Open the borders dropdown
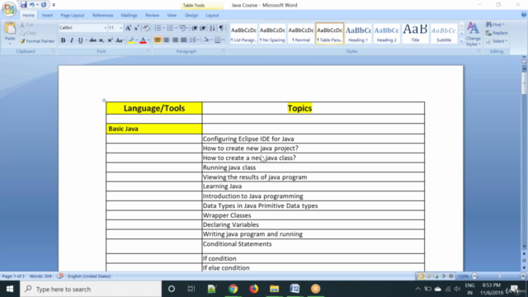Viewport: 528px width, 297px height. pos(223,40)
